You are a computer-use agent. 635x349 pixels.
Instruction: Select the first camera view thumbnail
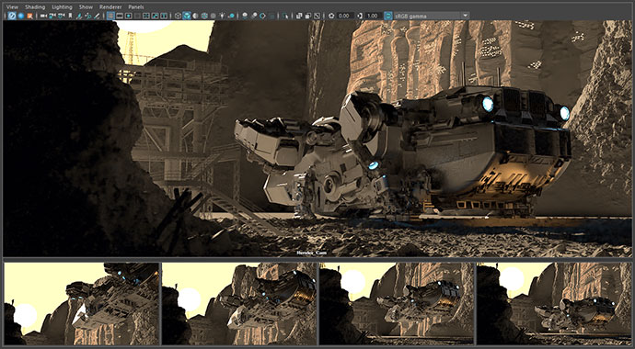click(81, 304)
